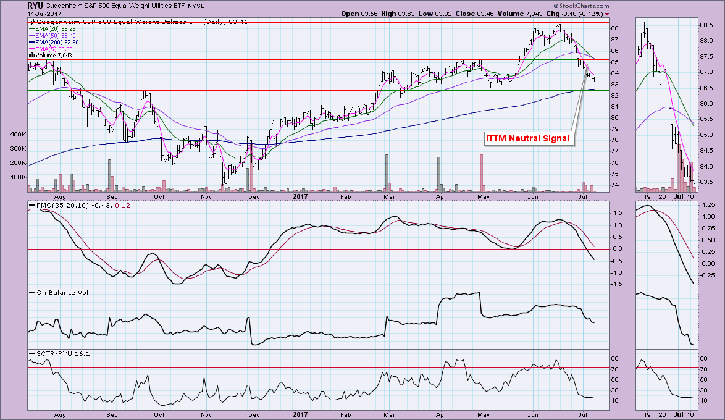Click the RYU ticker symbol in the header

click(35, 6)
